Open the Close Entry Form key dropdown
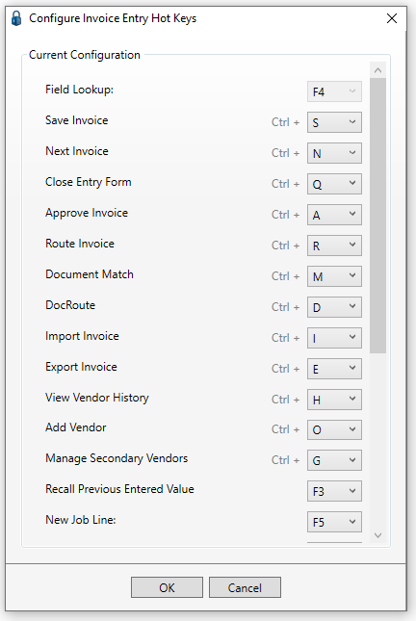Screen dimensions: 416x621 pos(334,184)
